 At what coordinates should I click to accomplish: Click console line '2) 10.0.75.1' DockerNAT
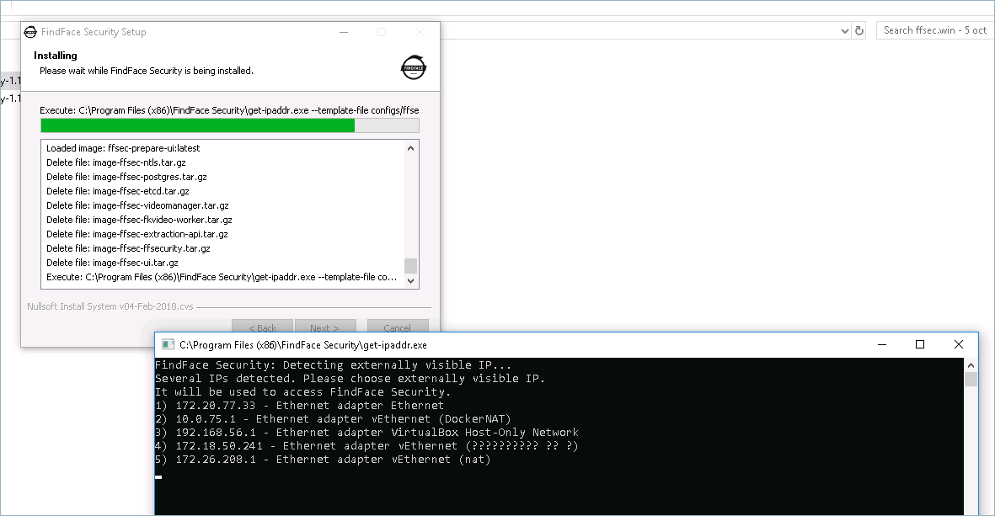tap(333, 419)
